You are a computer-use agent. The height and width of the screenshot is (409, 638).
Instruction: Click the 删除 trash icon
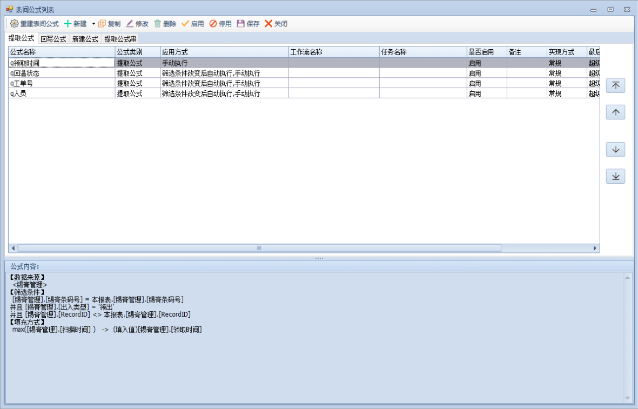158,24
